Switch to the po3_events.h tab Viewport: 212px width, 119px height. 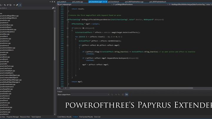pos(62,2)
